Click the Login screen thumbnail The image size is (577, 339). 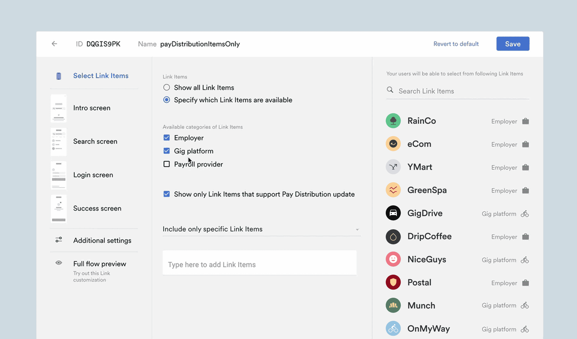tap(59, 175)
